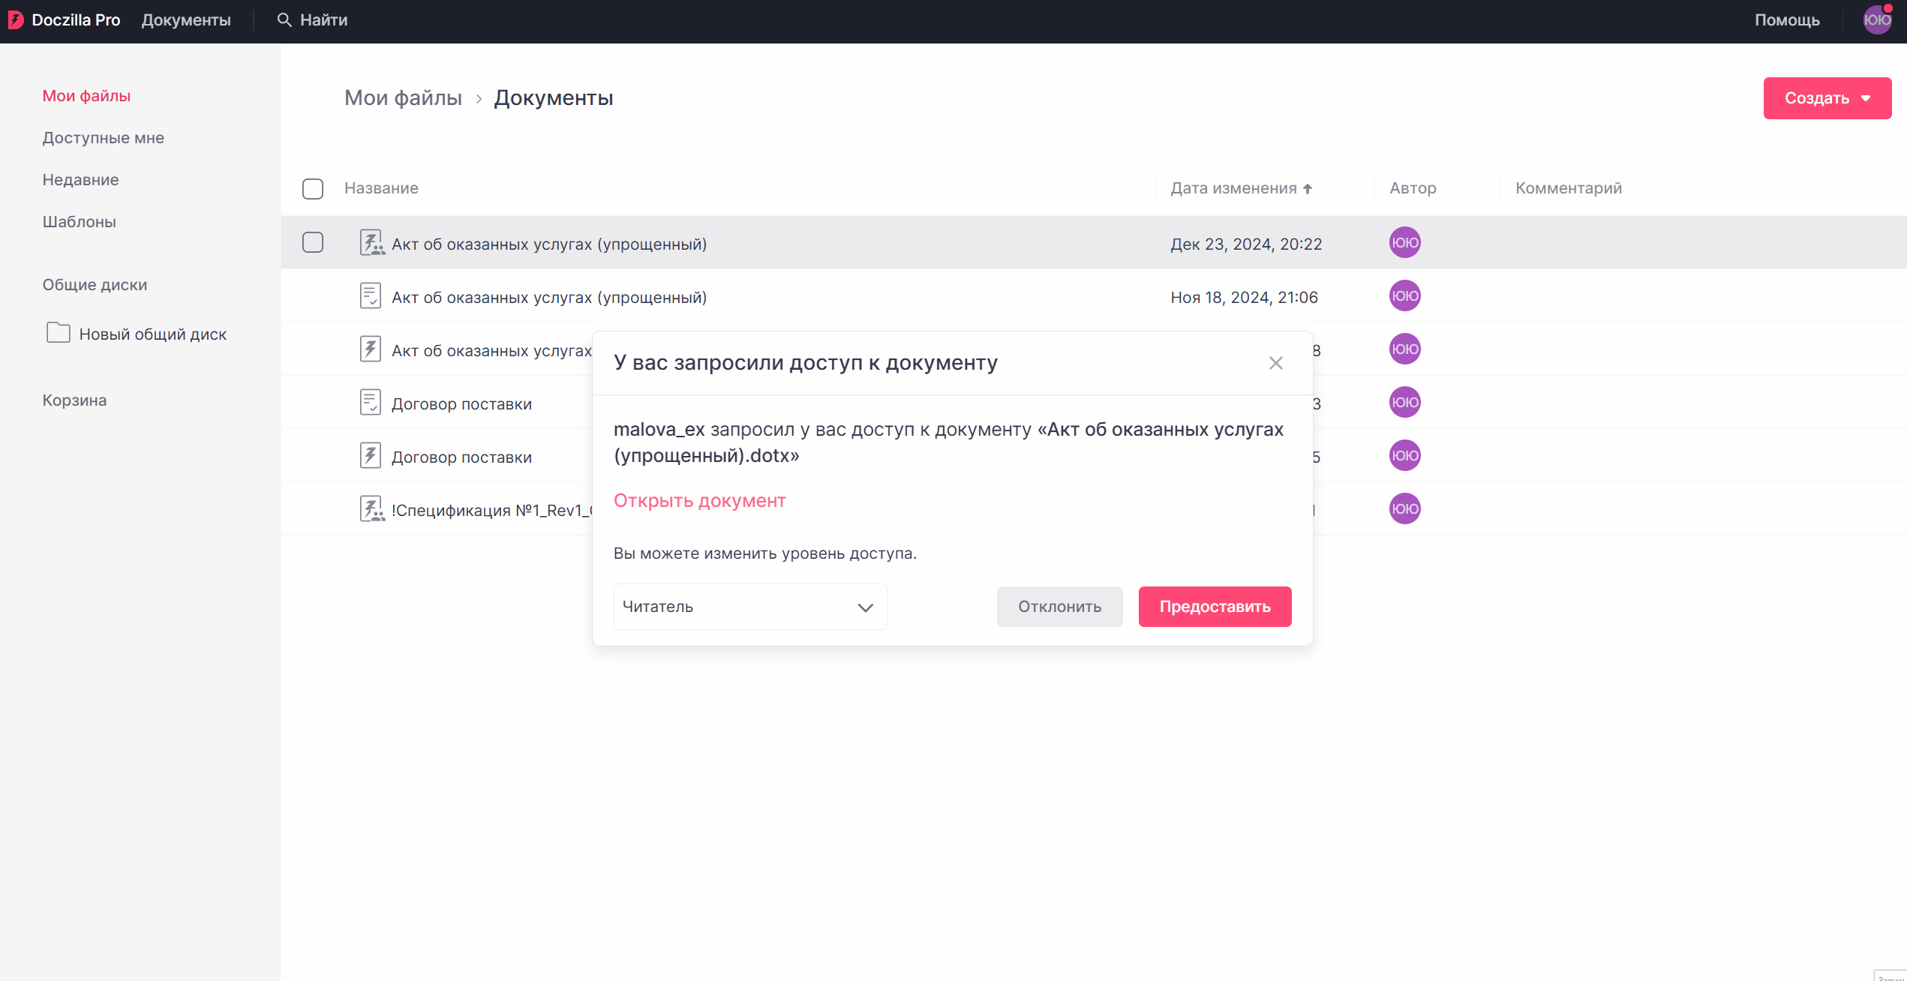Open the user avatar in the top bar

click(x=1877, y=20)
